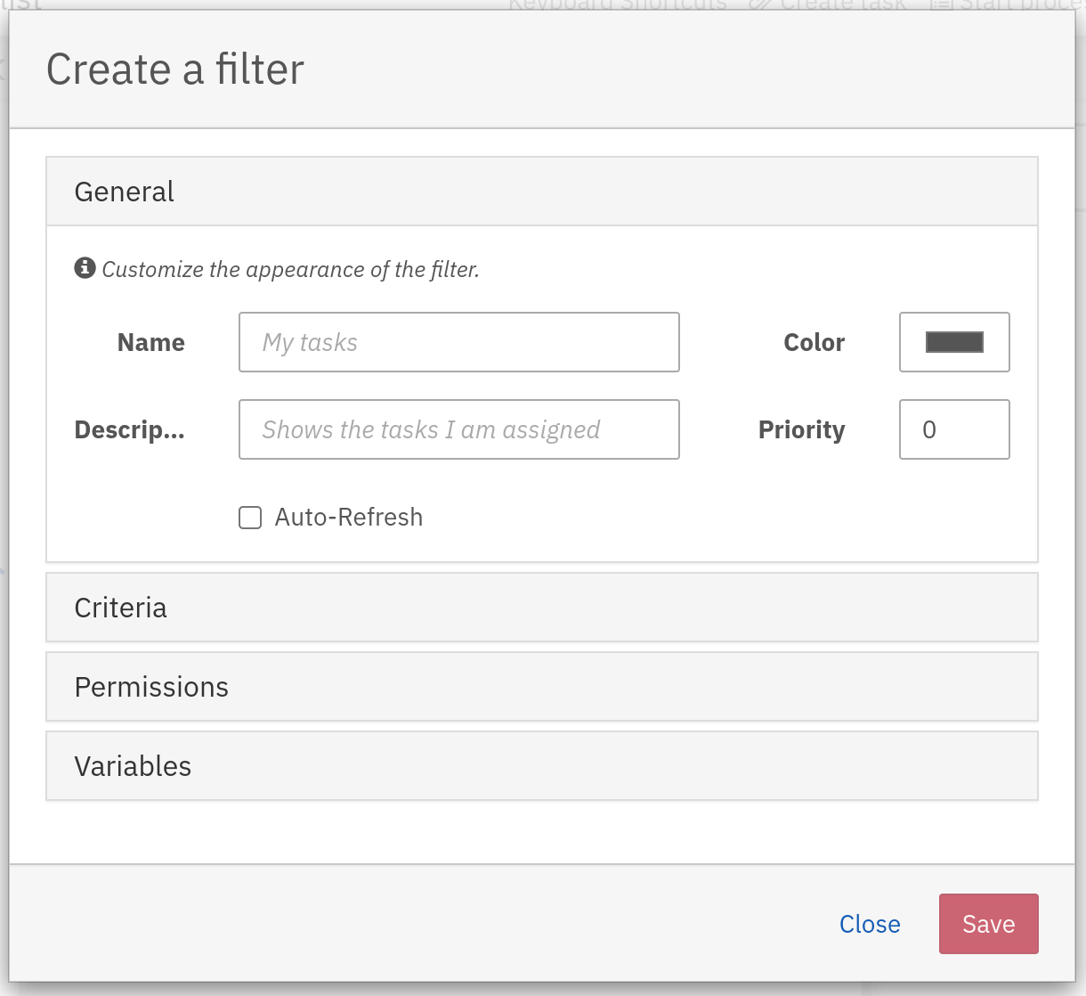Edit the Priority value of 0
The image size is (1086, 996).
coord(953,429)
